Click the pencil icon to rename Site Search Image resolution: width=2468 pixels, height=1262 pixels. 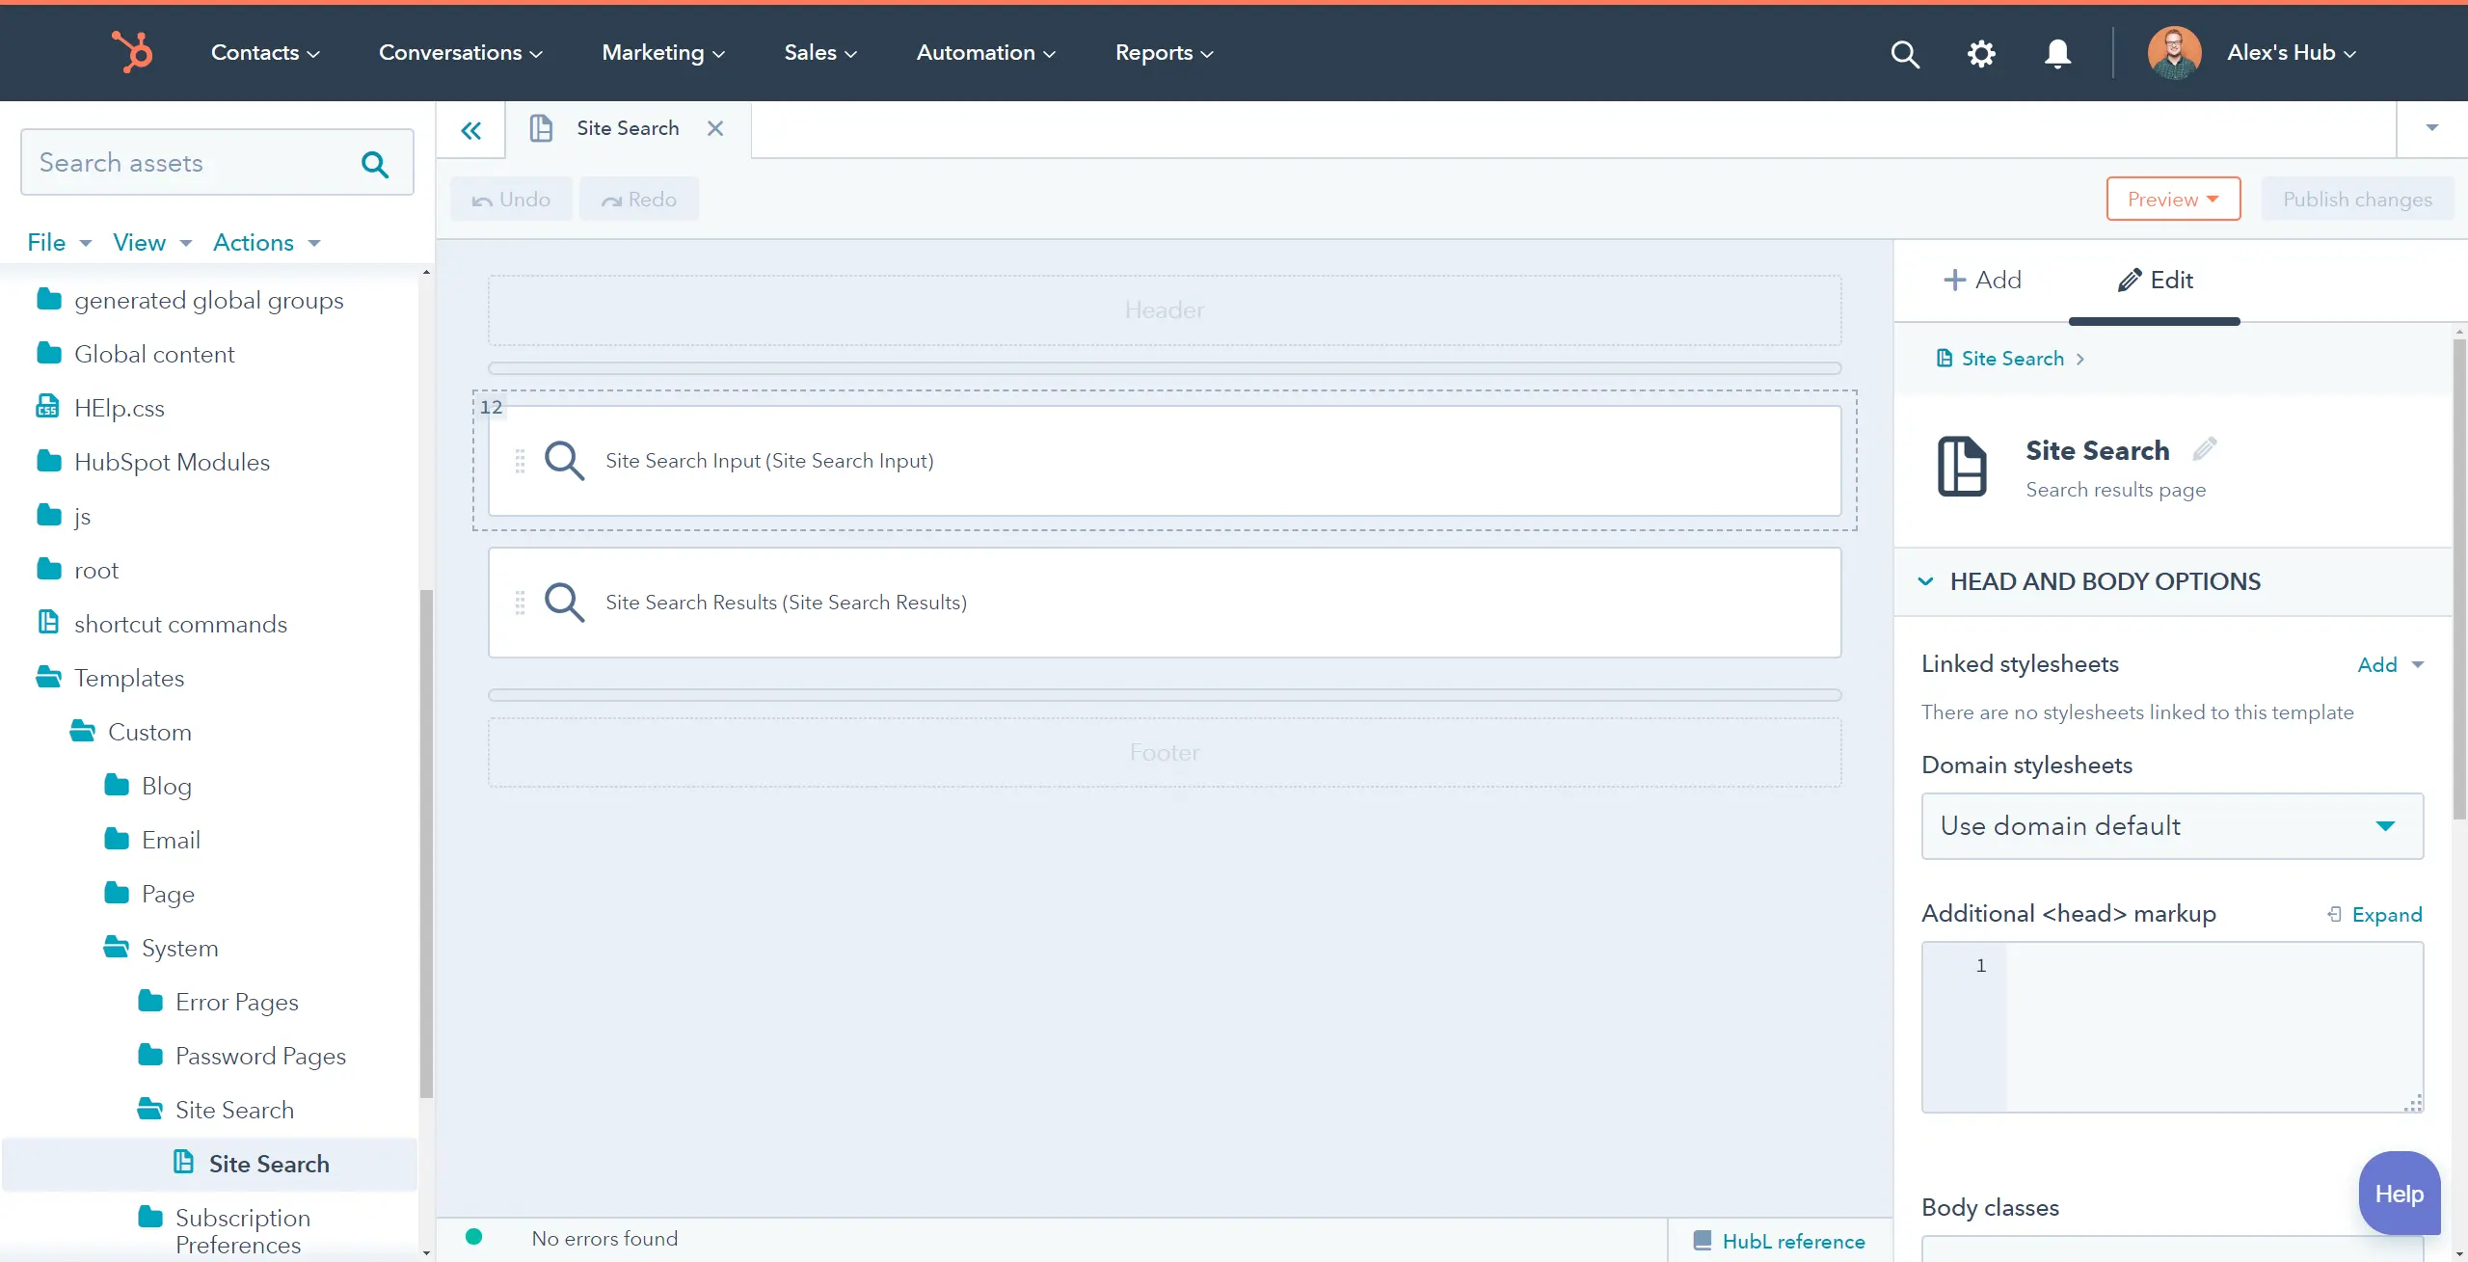pyautogui.click(x=2206, y=447)
